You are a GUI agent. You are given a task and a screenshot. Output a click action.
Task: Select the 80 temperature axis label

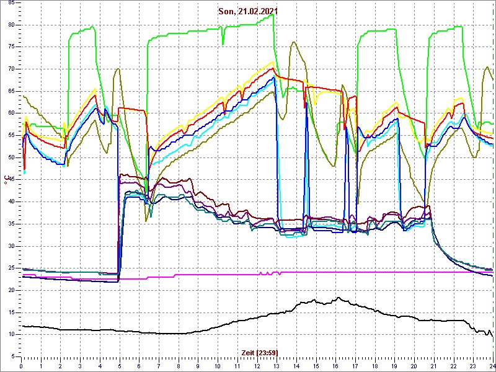pyautogui.click(x=11, y=25)
